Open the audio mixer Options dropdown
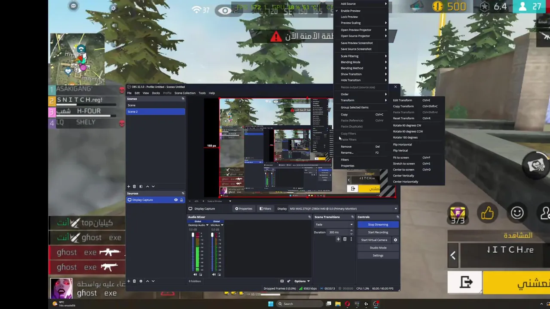 point(302,281)
